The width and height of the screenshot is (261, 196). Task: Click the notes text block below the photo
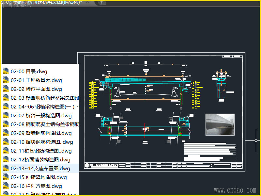[210, 152]
